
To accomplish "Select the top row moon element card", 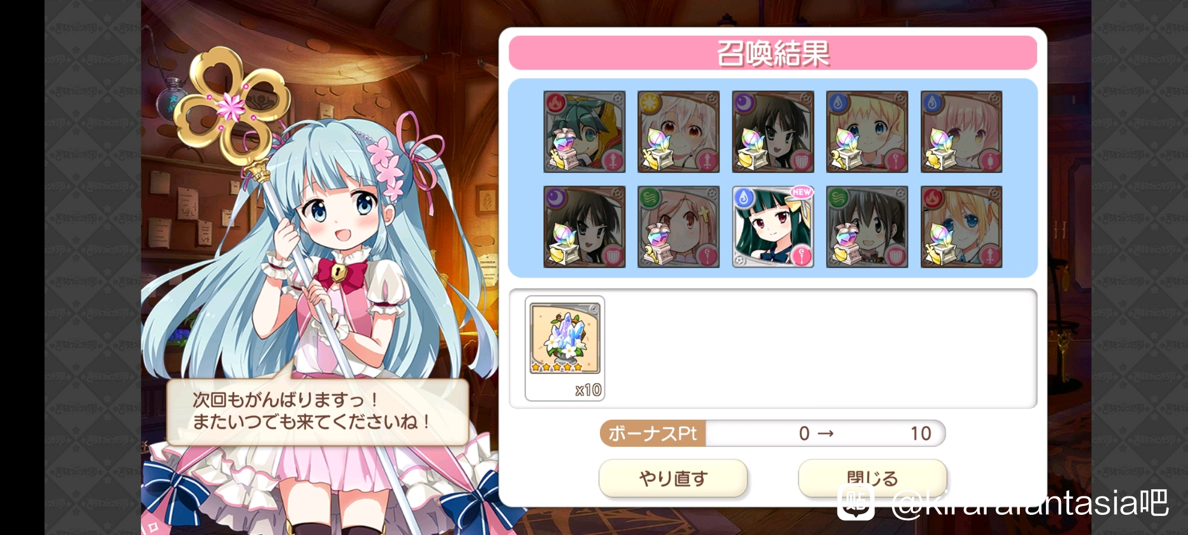I will click(x=773, y=132).
